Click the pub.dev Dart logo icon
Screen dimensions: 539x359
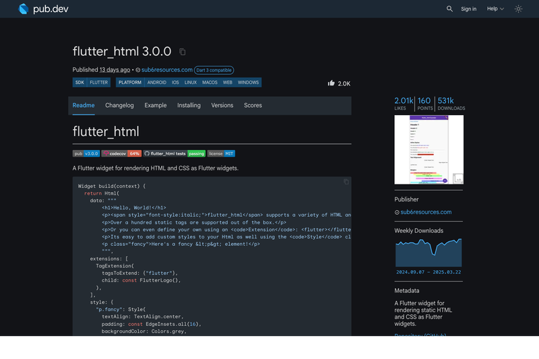(24, 9)
